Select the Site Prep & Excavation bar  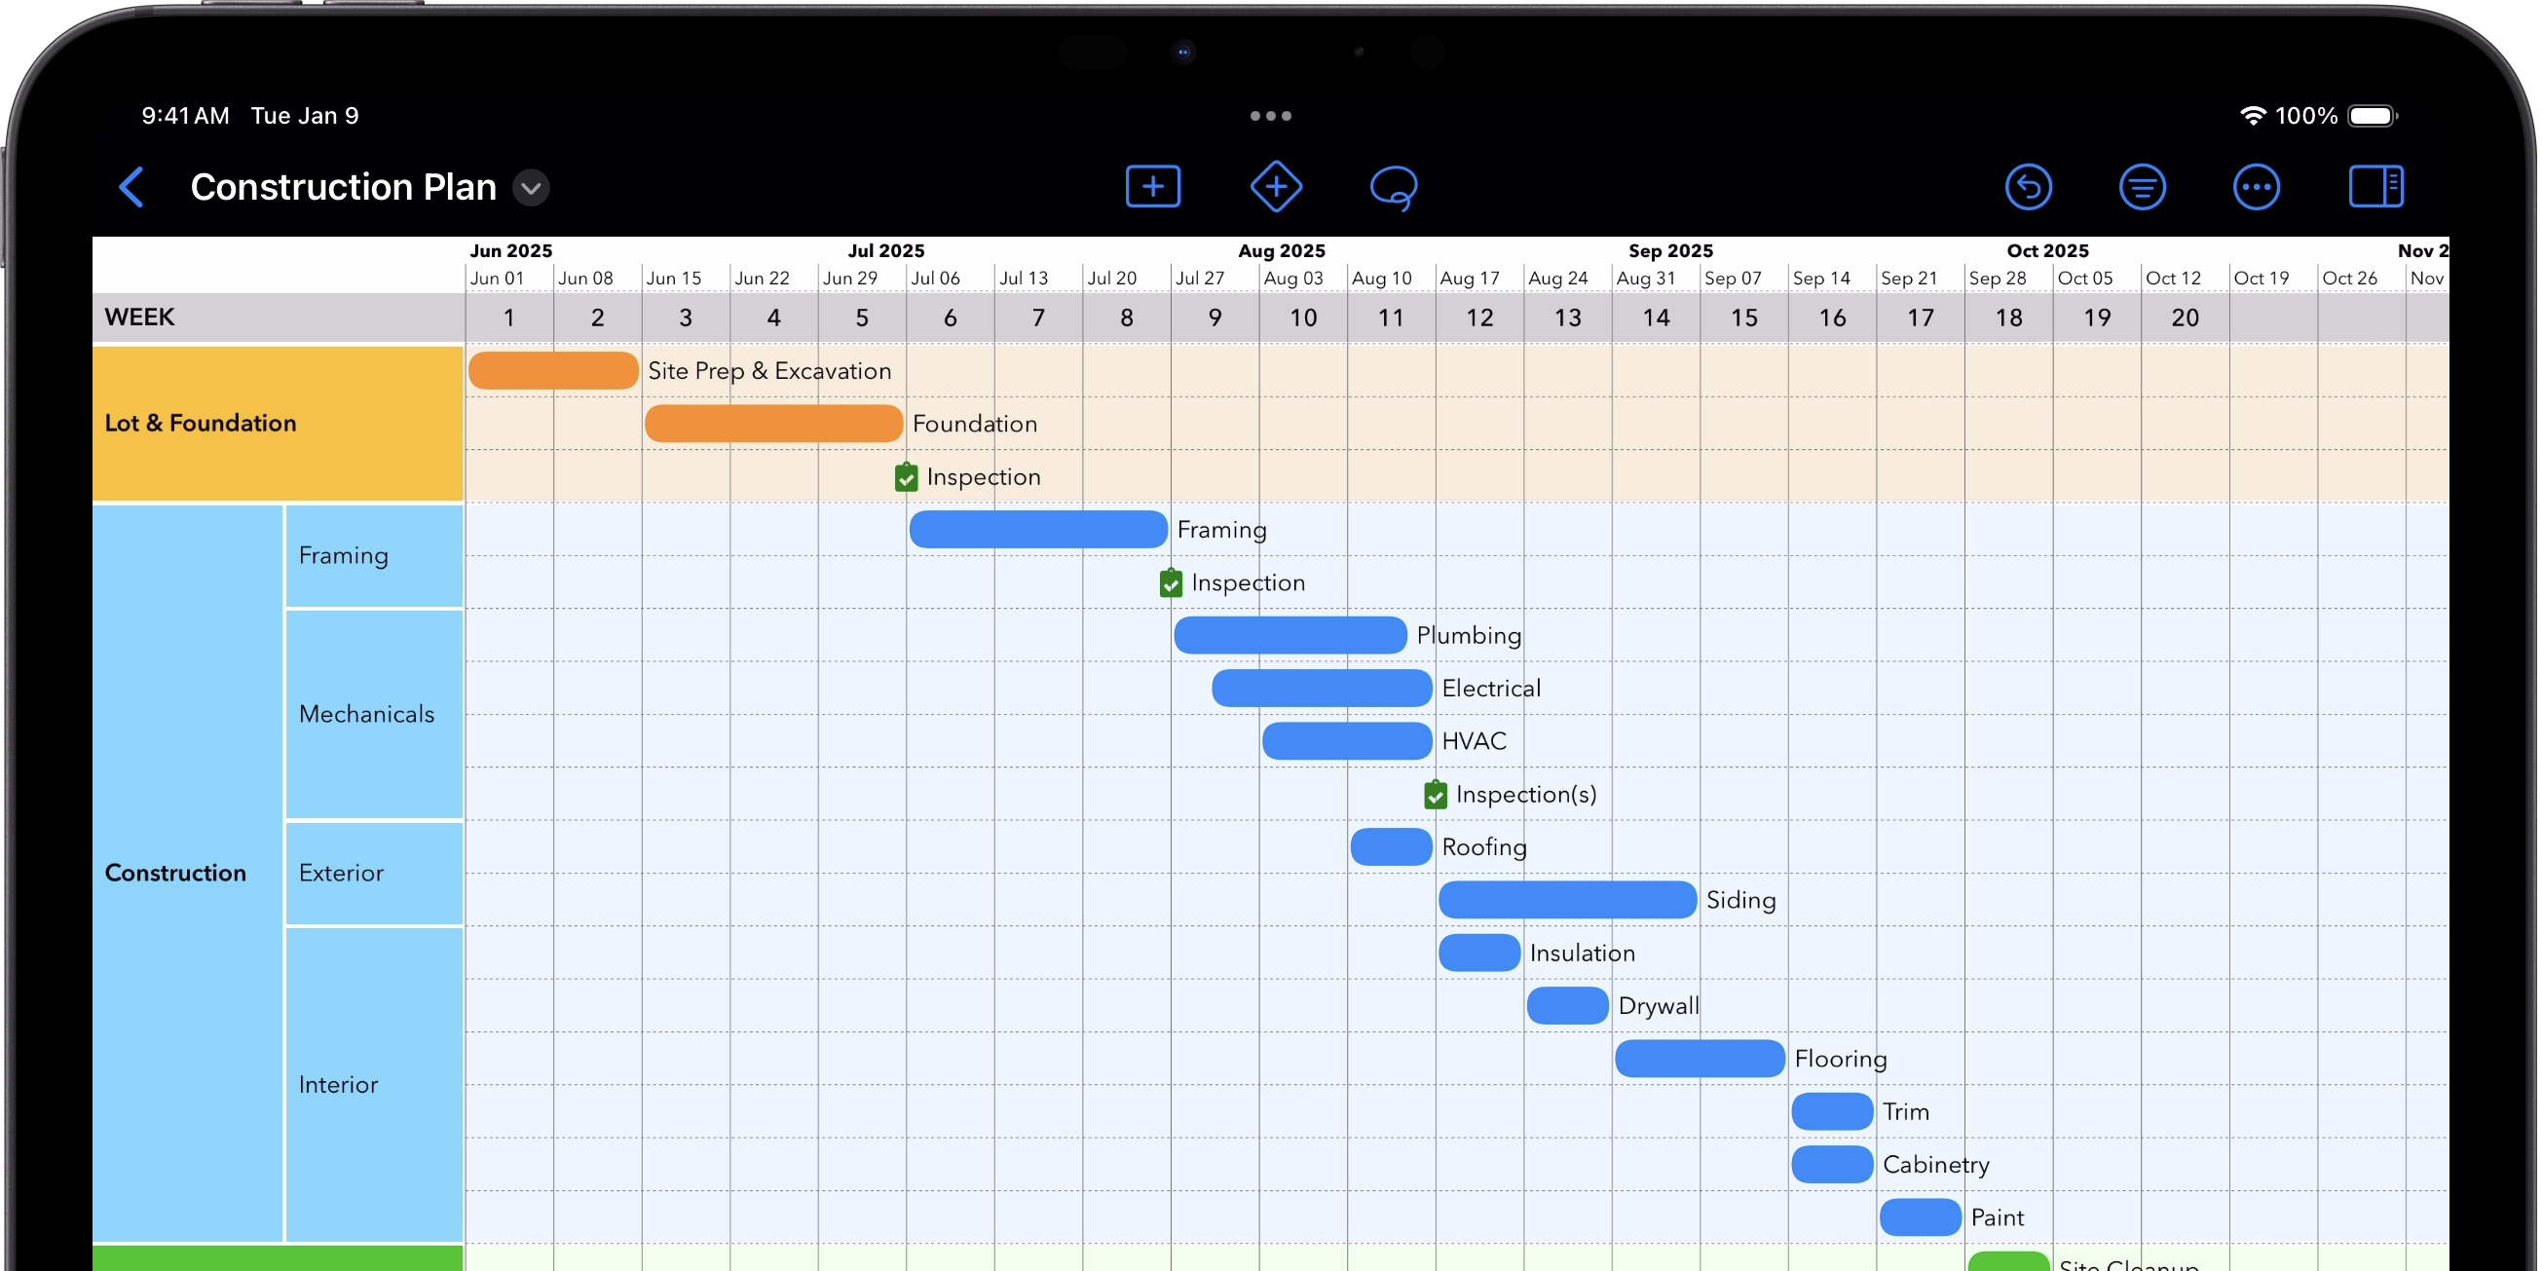click(x=553, y=371)
